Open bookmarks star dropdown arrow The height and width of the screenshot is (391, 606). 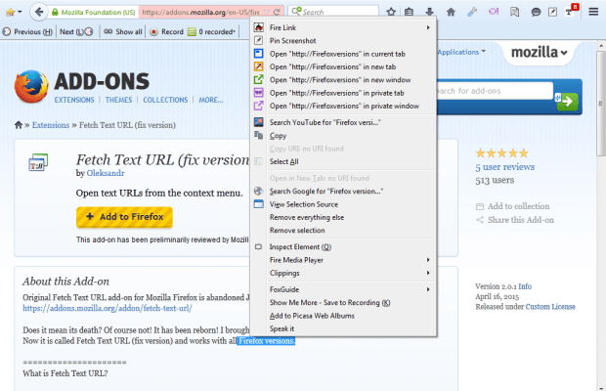click(x=20, y=12)
